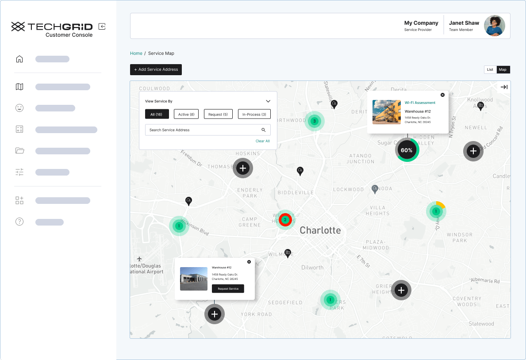Click the Add Service Address button
526x360 pixels.
click(156, 69)
